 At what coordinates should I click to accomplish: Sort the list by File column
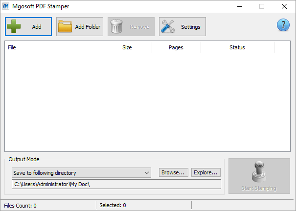pos(54,47)
